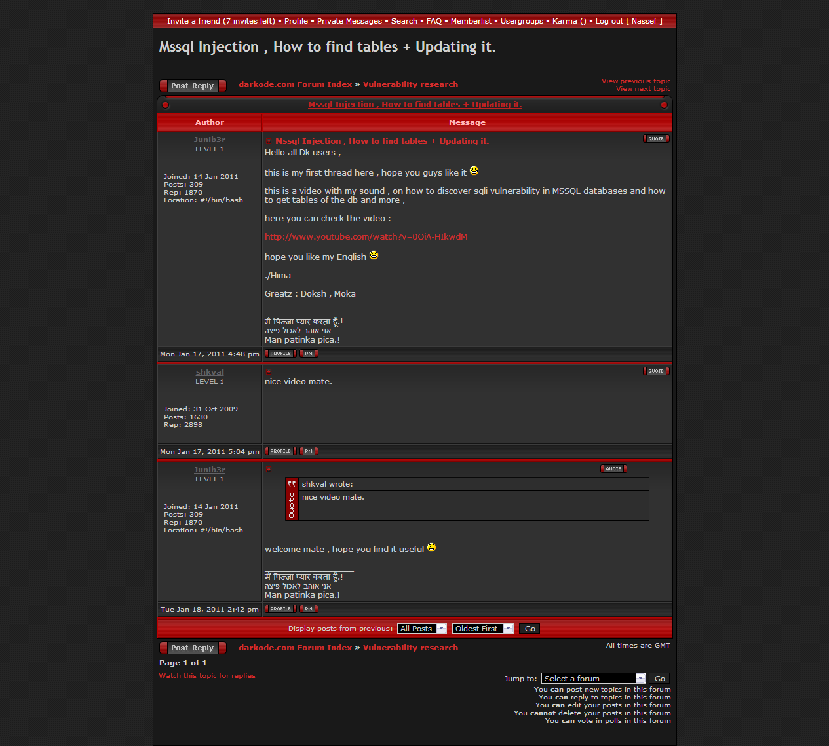Open shkval's profile button below his post
The image size is (829, 746).
[x=280, y=451]
